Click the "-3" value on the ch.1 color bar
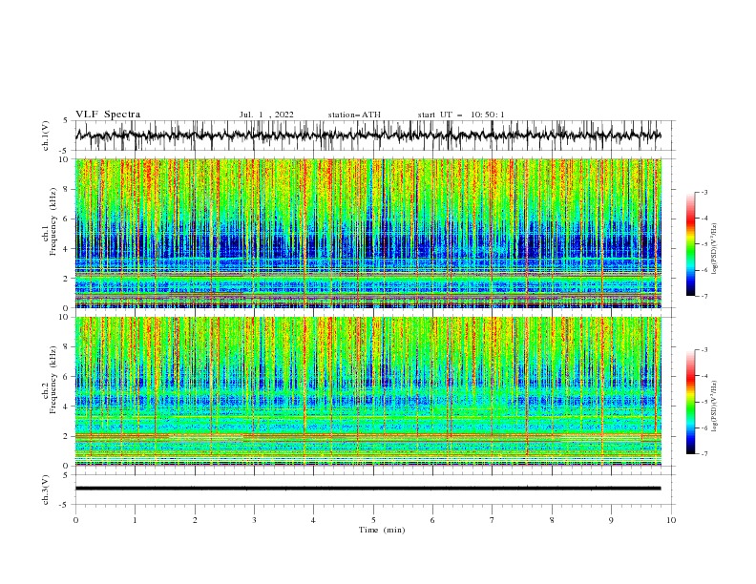This screenshot has width=756, height=584. 704,192
